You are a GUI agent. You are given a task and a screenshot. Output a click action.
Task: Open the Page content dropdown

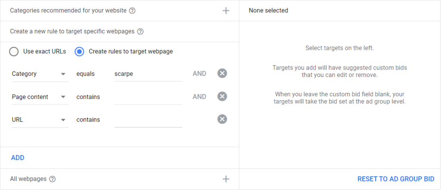(40, 97)
